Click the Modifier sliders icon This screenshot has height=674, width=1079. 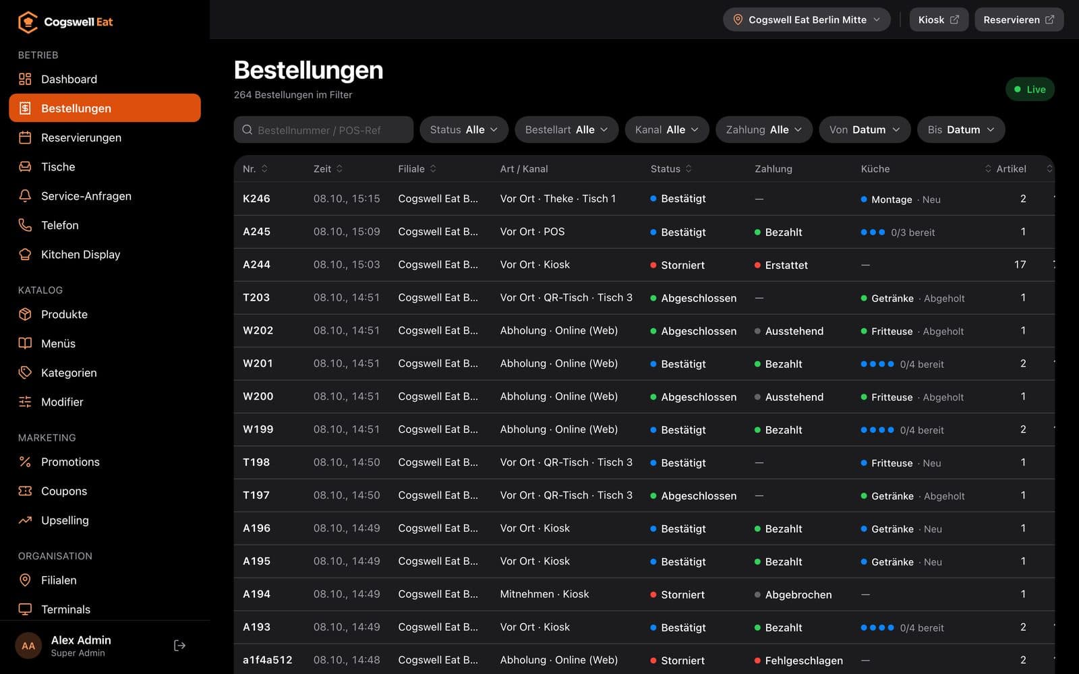(x=25, y=402)
